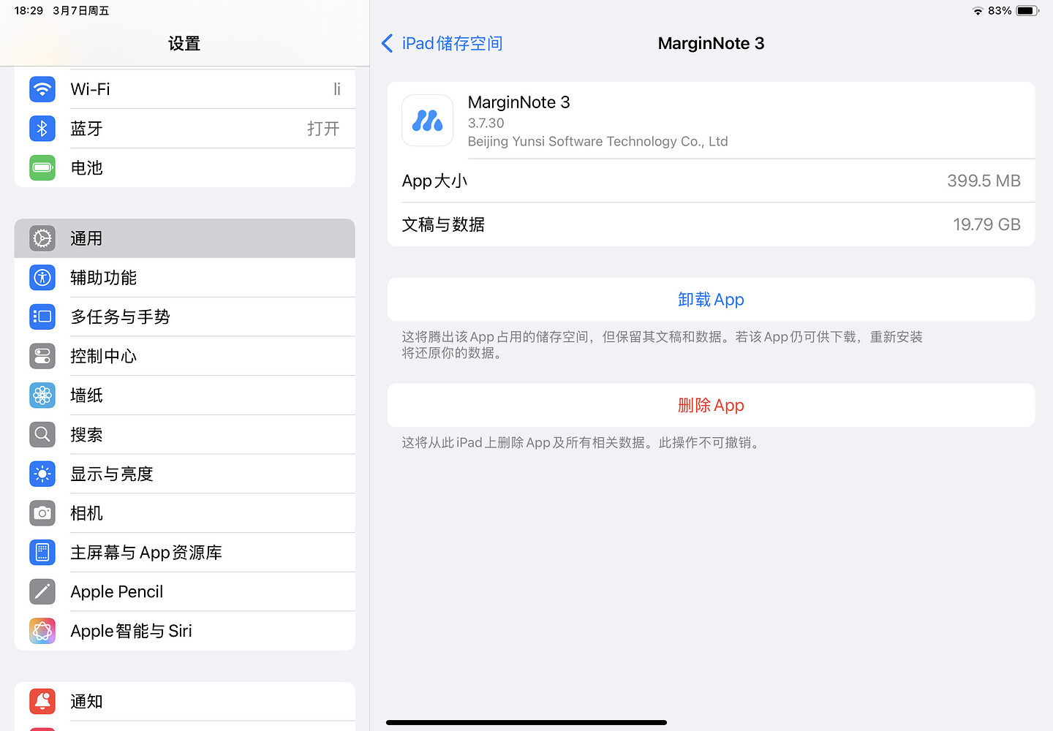Open 搜索 settings
The image size is (1053, 731).
coord(184,434)
